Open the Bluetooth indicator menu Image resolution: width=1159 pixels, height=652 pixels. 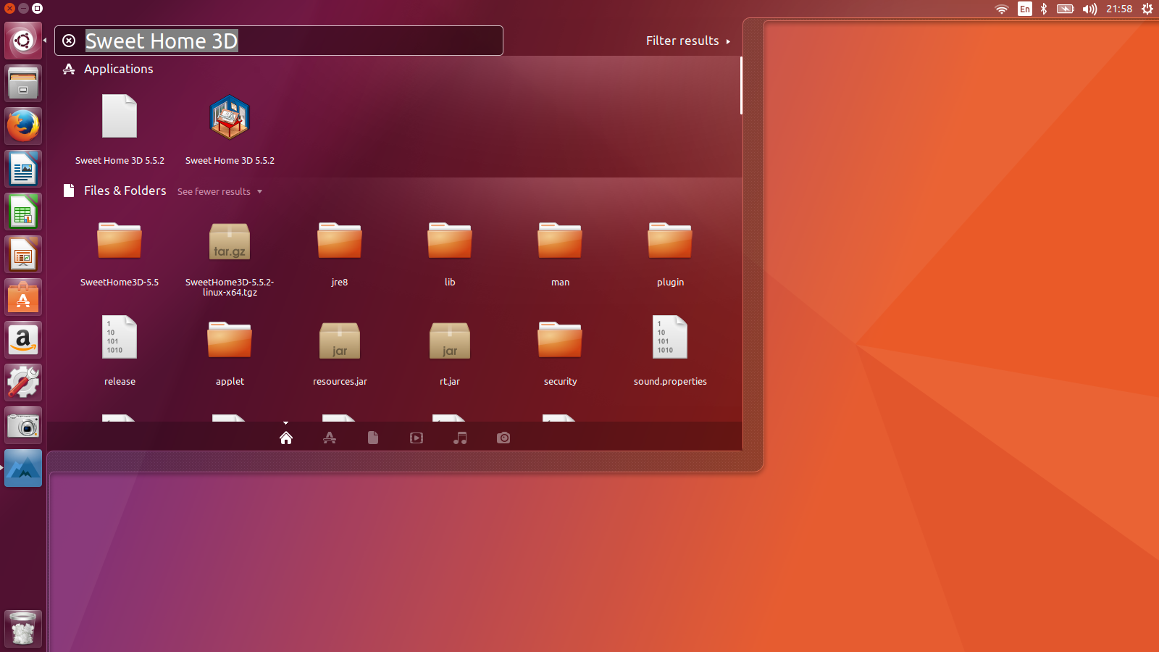[x=1044, y=9]
